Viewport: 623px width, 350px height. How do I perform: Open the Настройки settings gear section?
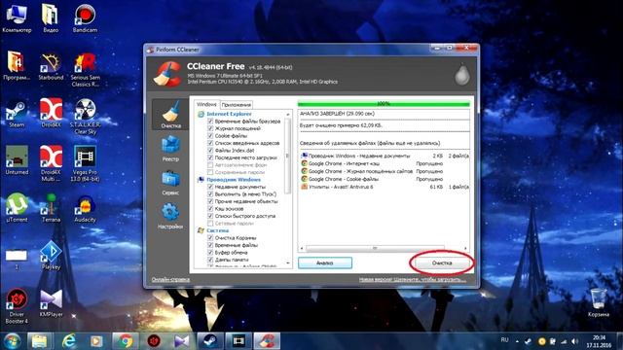pos(170,216)
